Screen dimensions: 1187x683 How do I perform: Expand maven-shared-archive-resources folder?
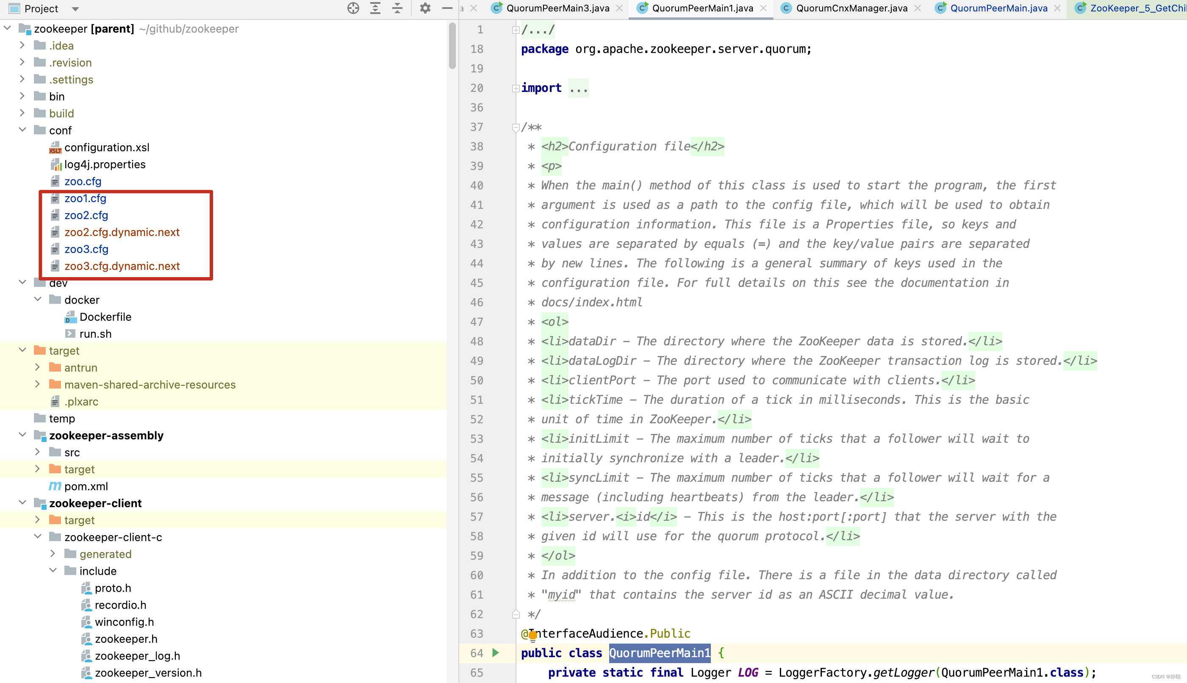(x=38, y=384)
